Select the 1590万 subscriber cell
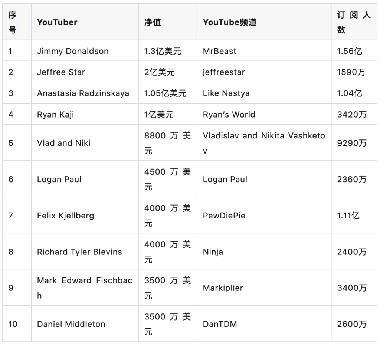Image resolution: width=380 pixels, height=345 pixels. click(354, 72)
